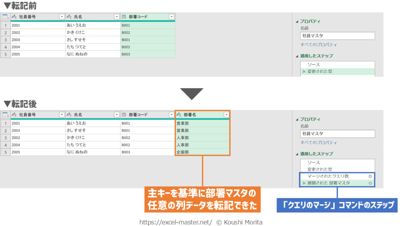Open すべてのプロパティ link in the 転記前 panel

click(318, 45)
